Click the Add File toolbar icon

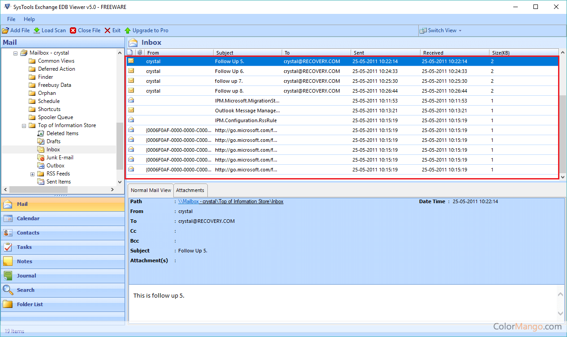[5, 30]
